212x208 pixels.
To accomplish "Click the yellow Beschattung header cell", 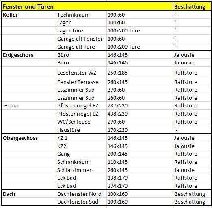I will coord(192,6).
